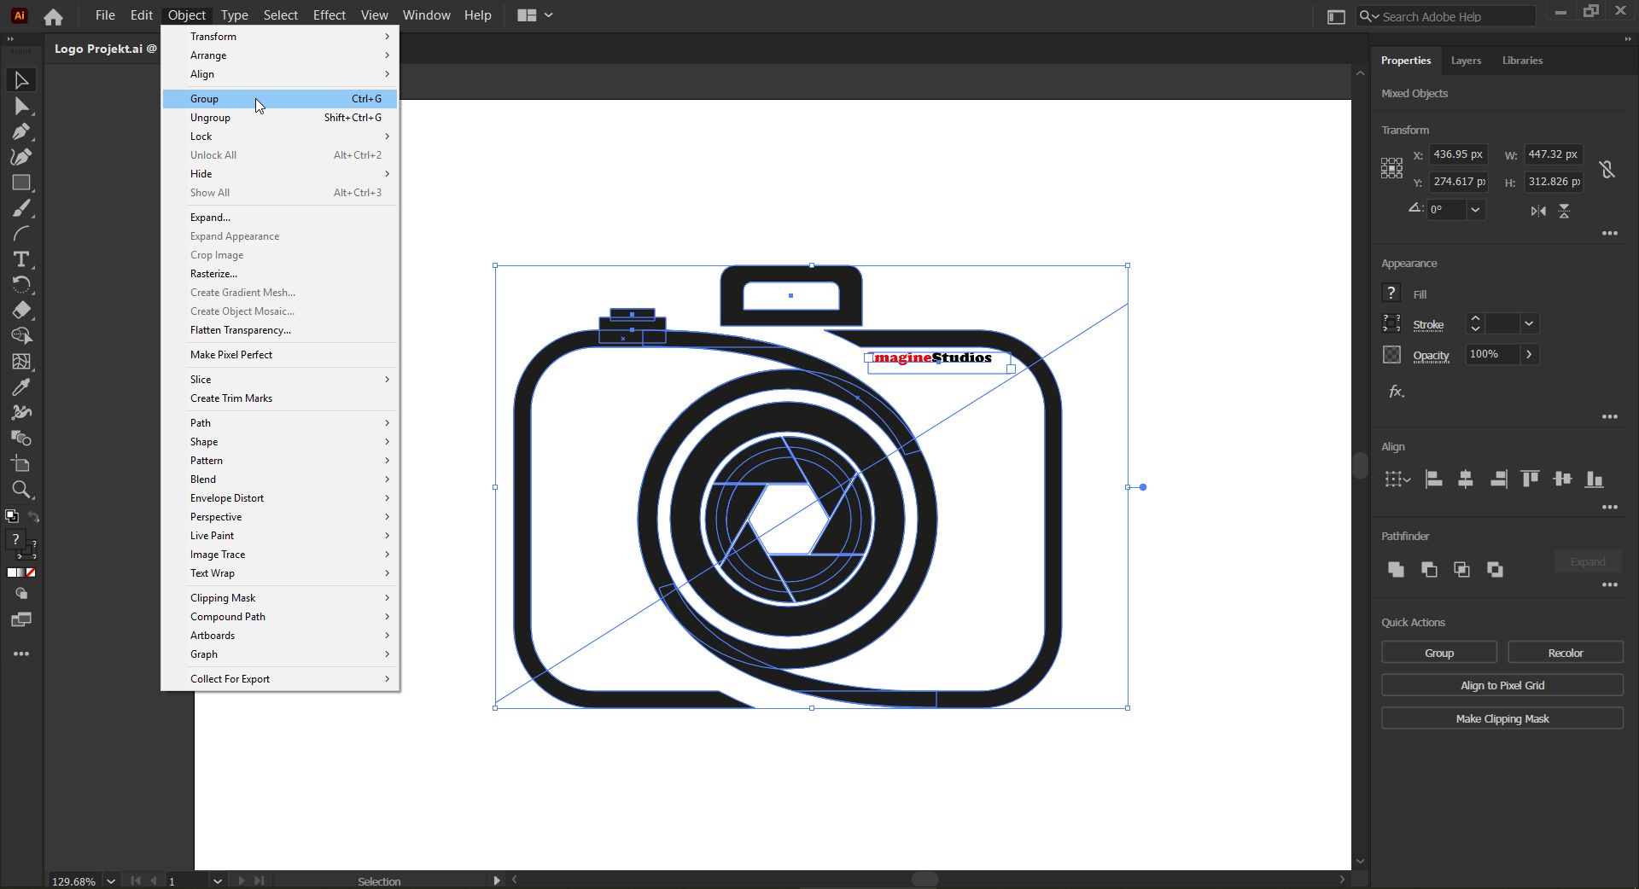Click the width W input field

pyautogui.click(x=1553, y=154)
